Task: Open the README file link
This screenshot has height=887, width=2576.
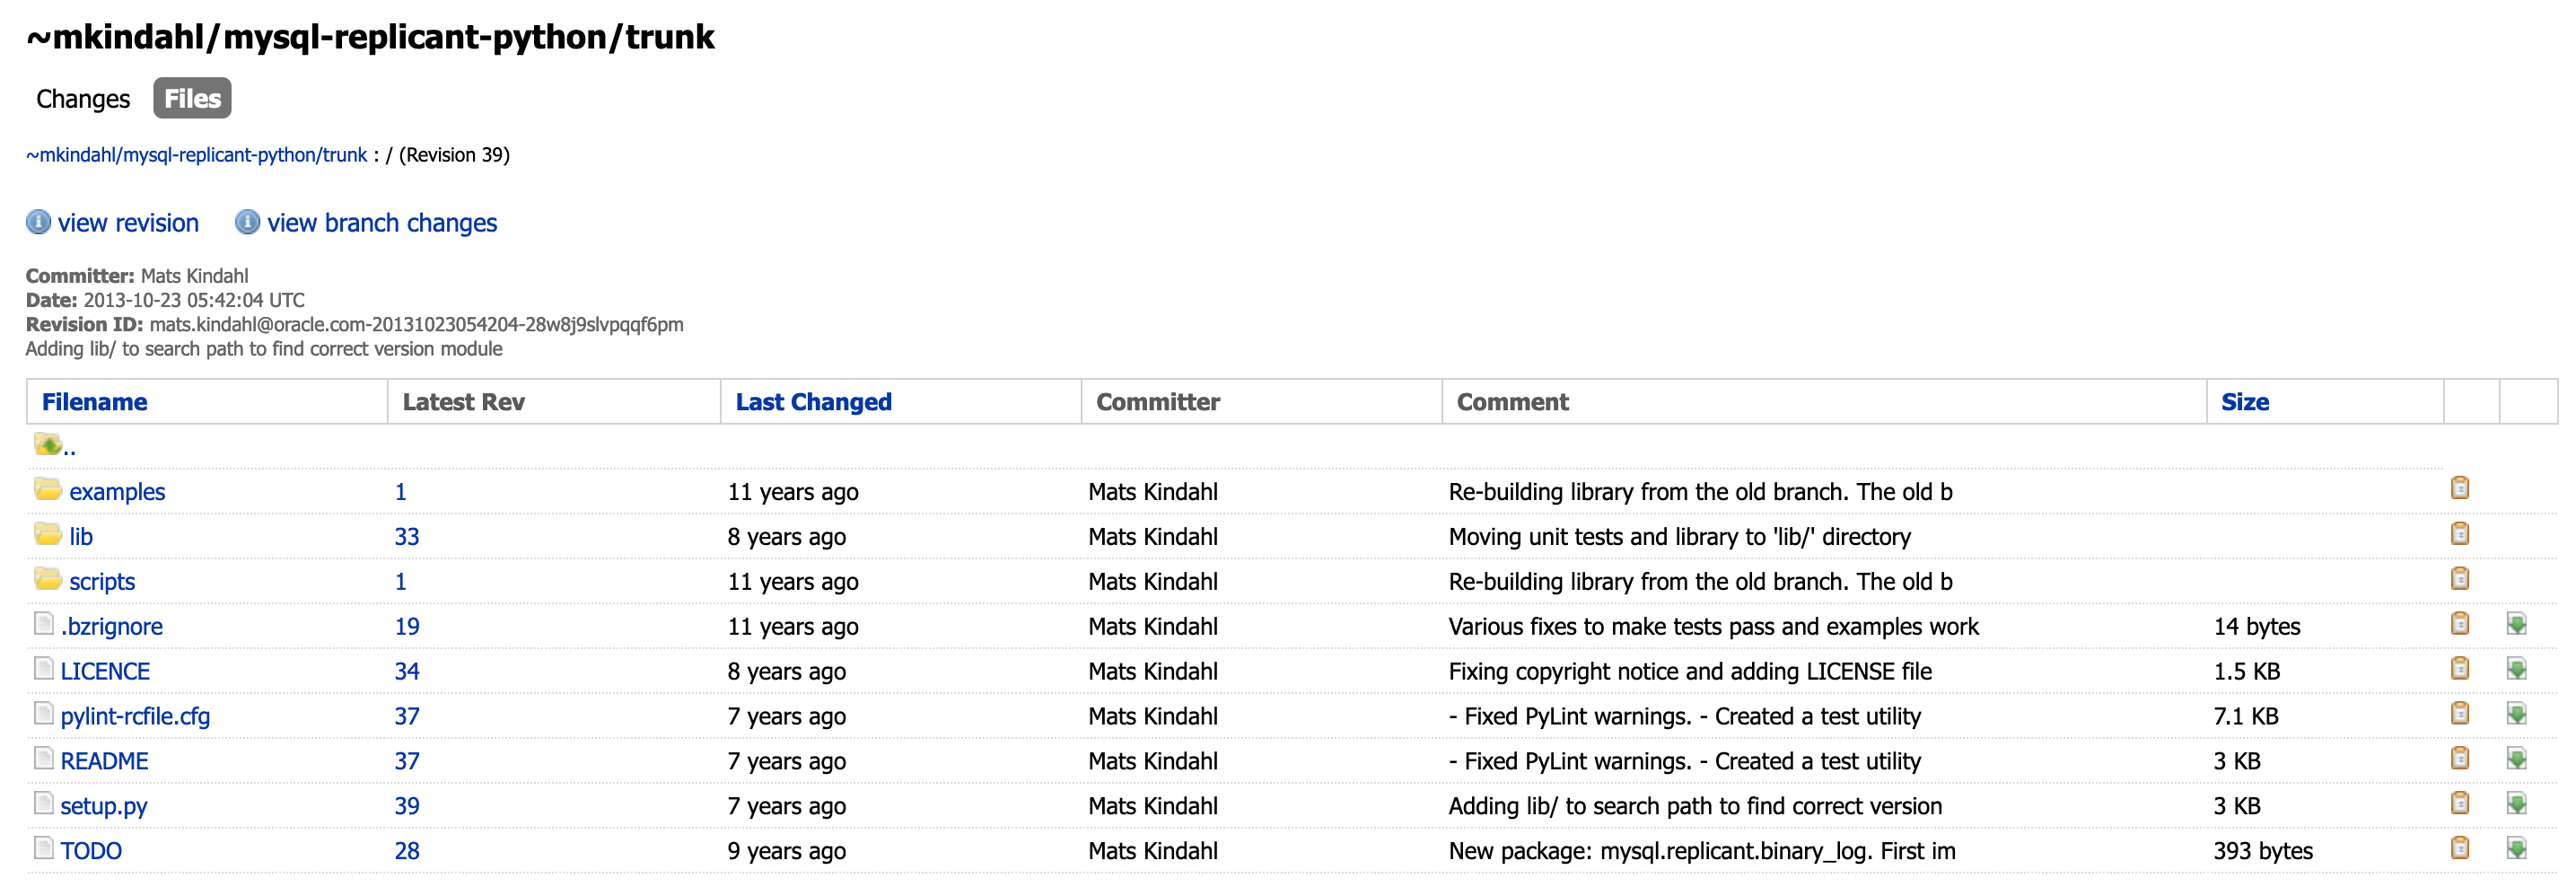Action: pos(104,761)
